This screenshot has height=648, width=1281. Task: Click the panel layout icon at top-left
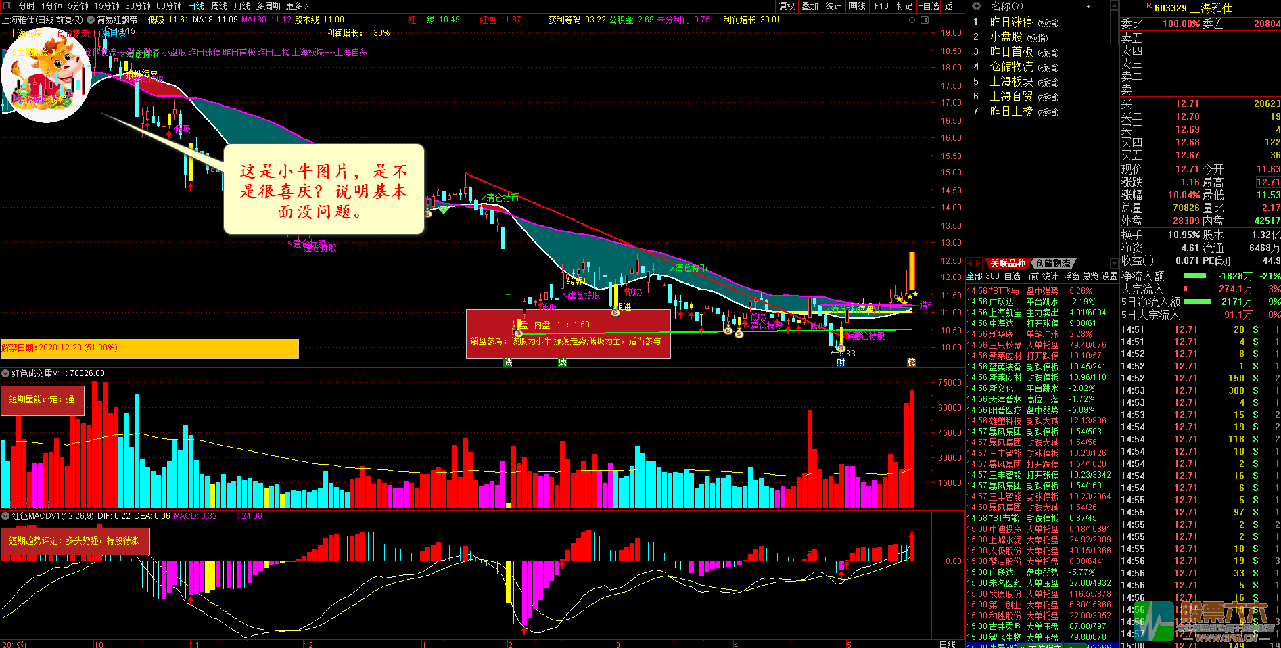click(x=7, y=6)
